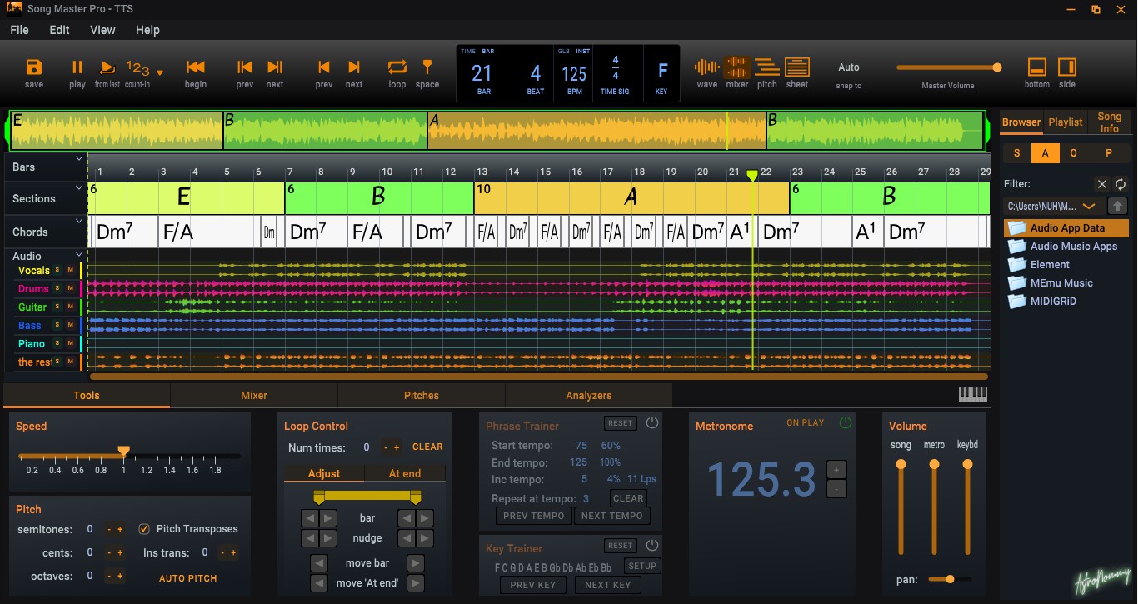Screen dimensions: 1138x604
Task: Play from last position
Action: [x=107, y=68]
